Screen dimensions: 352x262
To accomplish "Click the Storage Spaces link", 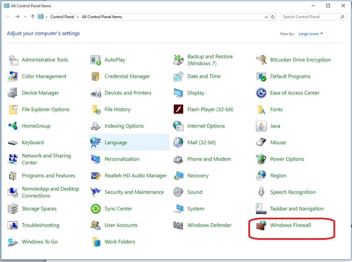I will tap(39, 209).
